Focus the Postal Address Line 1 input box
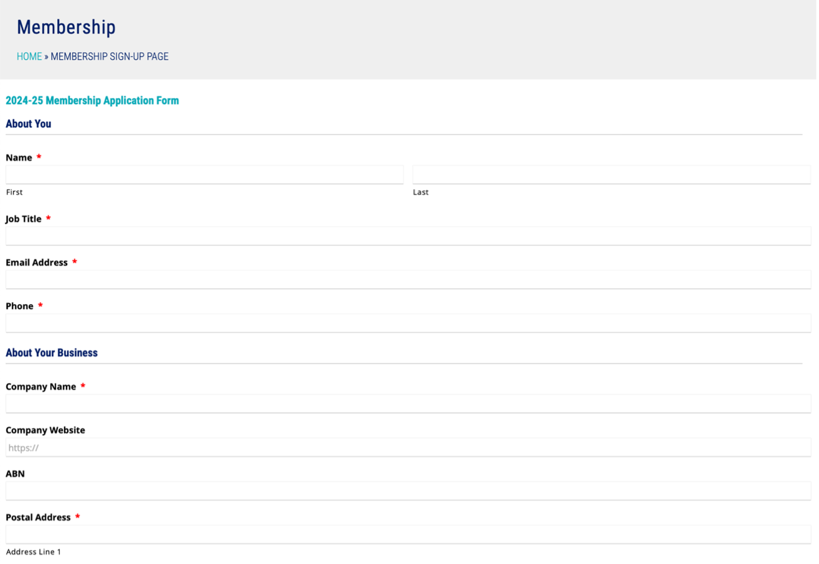 click(408, 534)
